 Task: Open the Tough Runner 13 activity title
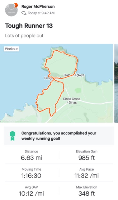pos(29,26)
